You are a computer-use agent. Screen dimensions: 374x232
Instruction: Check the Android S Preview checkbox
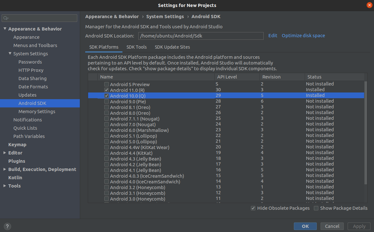point(107,84)
